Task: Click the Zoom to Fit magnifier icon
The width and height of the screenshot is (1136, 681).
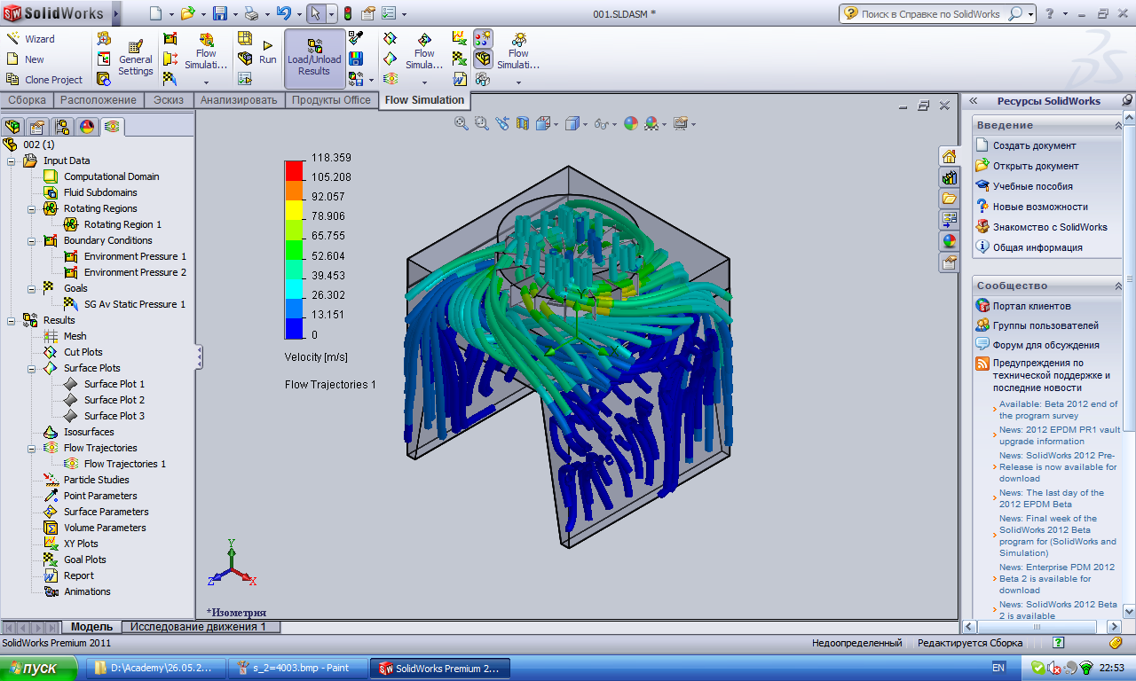Action: (x=461, y=123)
